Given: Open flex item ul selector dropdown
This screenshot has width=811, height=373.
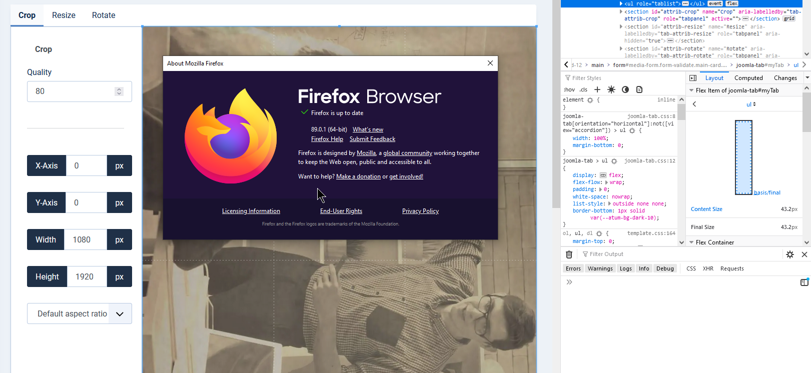Looking at the screenshot, I should click(x=751, y=104).
